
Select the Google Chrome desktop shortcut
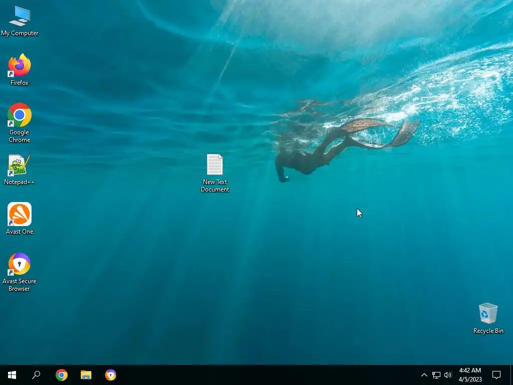click(20, 123)
